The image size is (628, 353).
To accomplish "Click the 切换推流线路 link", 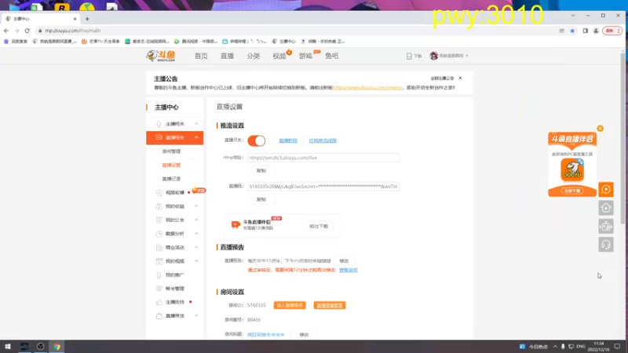I will coord(323,140).
